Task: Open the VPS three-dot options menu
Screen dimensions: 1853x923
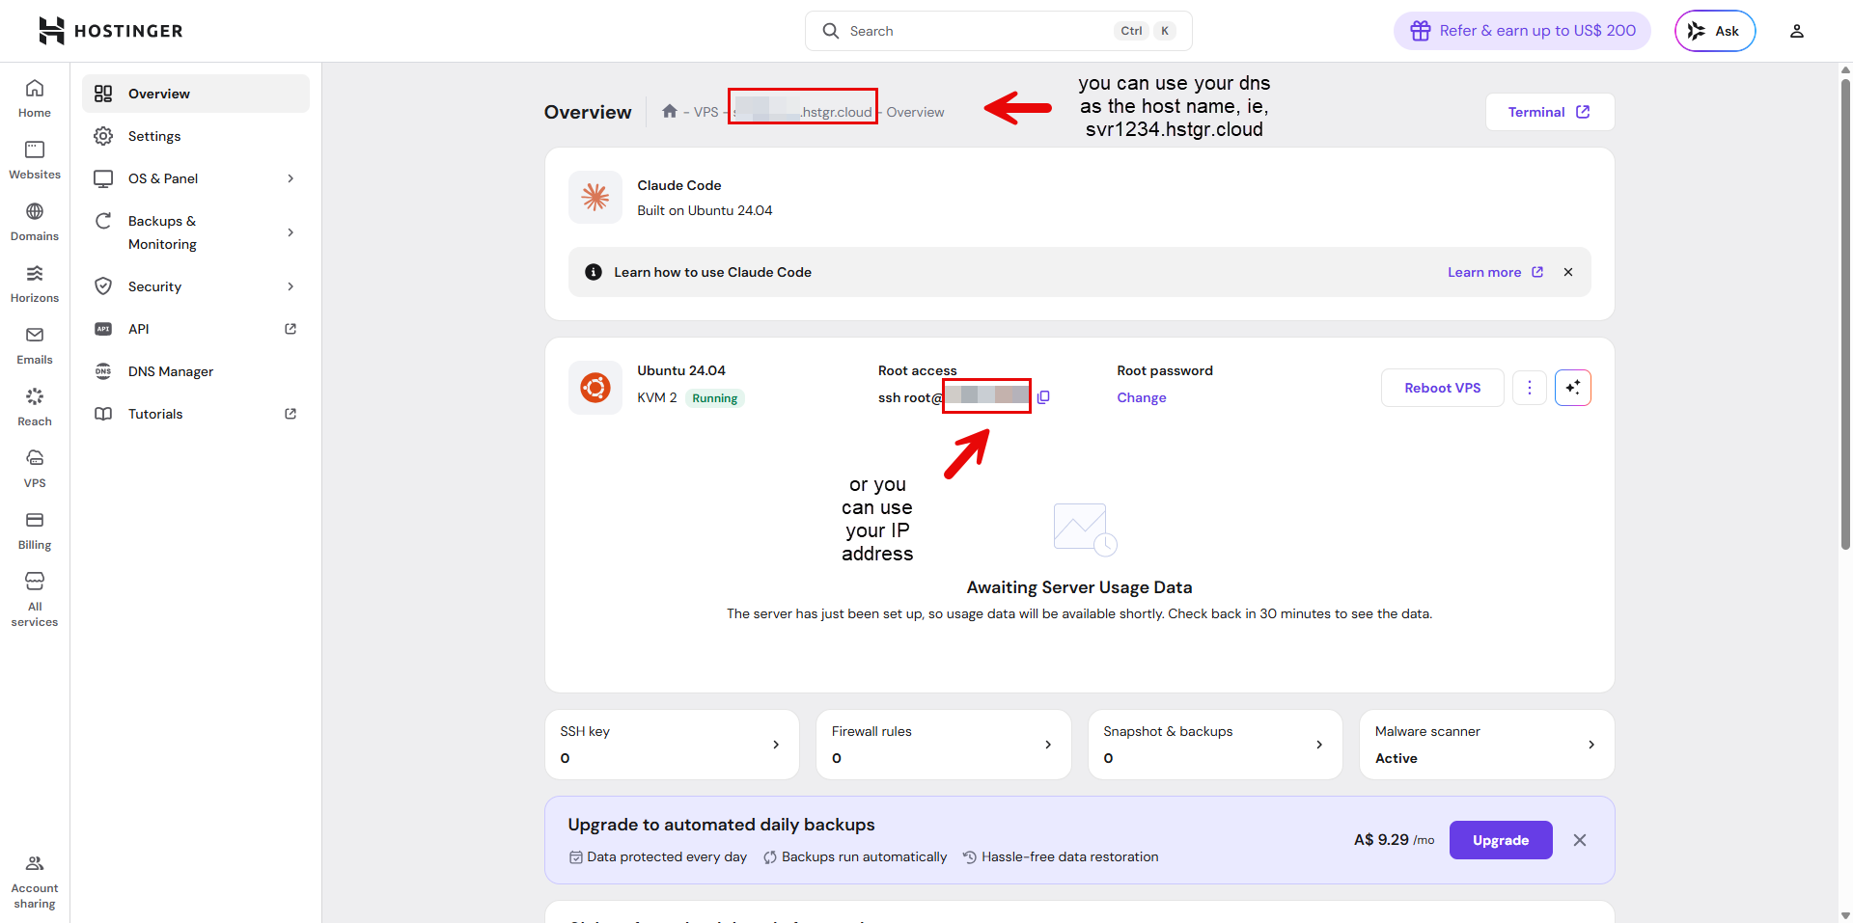Action: coord(1530,388)
